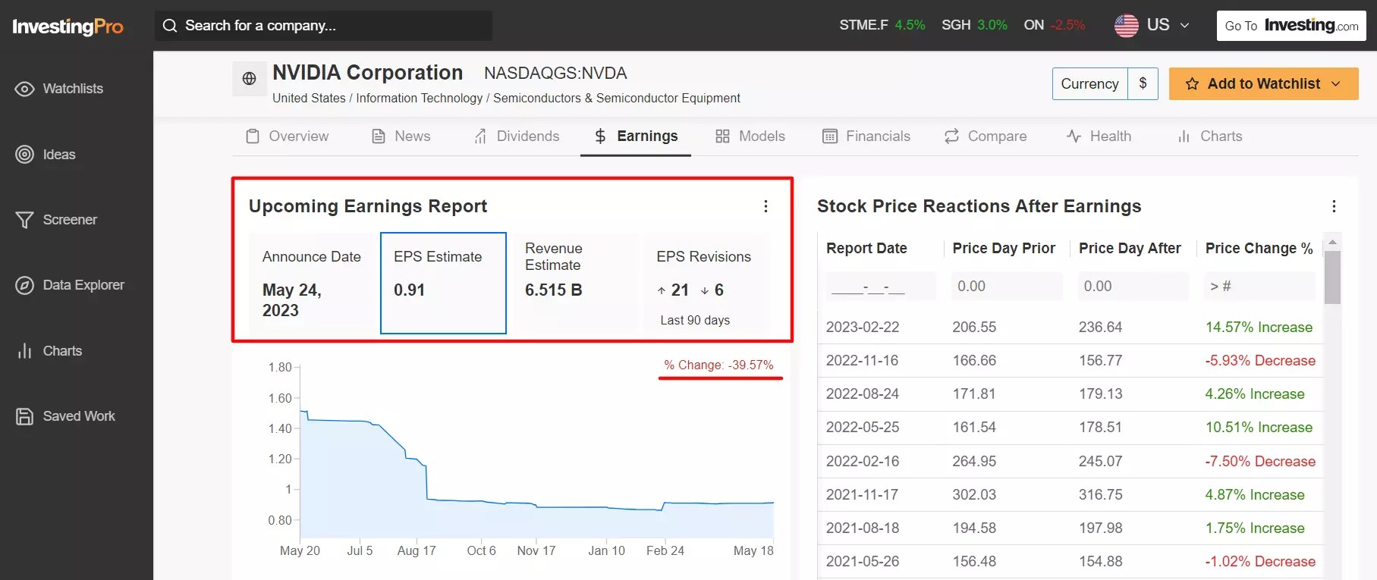Open the Screener funnel icon
This screenshot has height=580, width=1377.
click(x=24, y=220)
